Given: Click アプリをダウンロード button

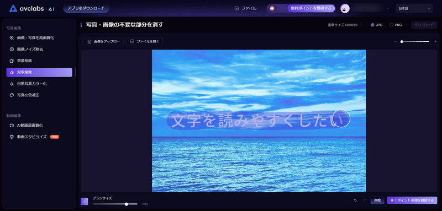Looking at the screenshot, I should pyautogui.click(x=86, y=8).
